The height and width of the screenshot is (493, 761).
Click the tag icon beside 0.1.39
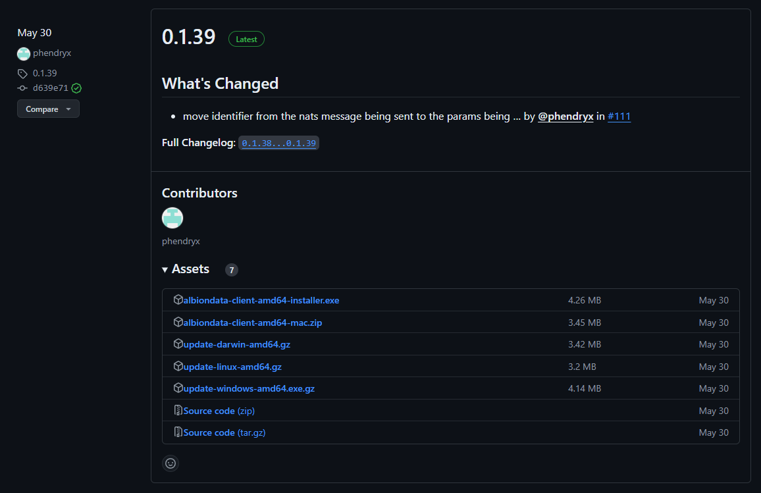pos(22,74)
